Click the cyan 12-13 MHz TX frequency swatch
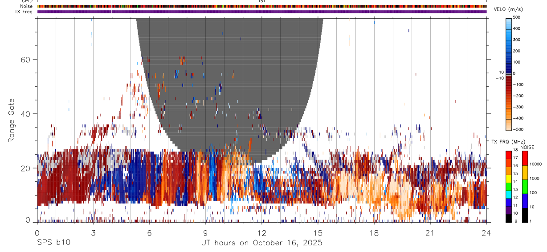Image resolution: width=547 pixels, height=252 pixels. click(508, 195)
